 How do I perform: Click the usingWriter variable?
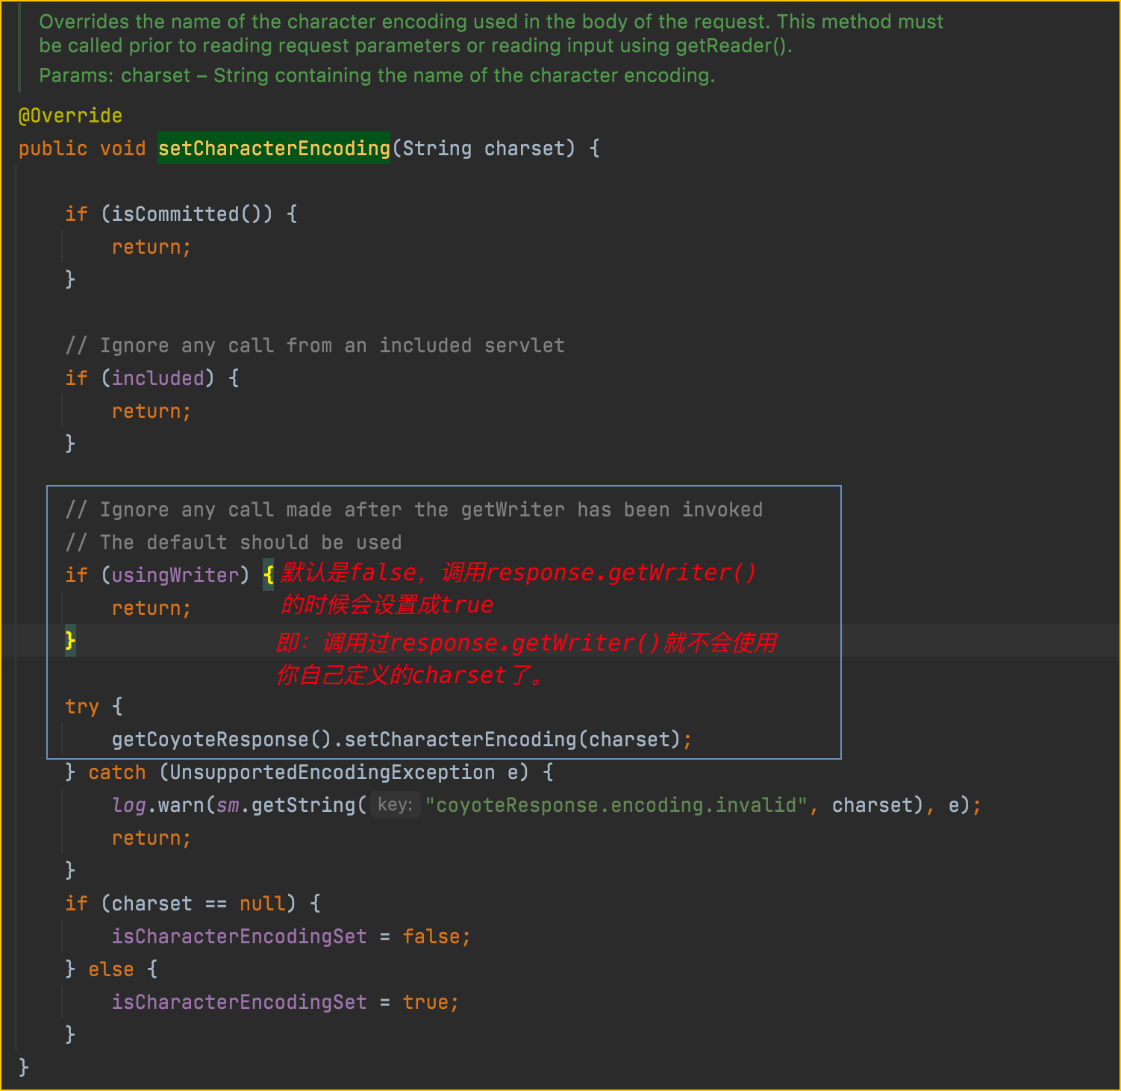pos(175,575)
